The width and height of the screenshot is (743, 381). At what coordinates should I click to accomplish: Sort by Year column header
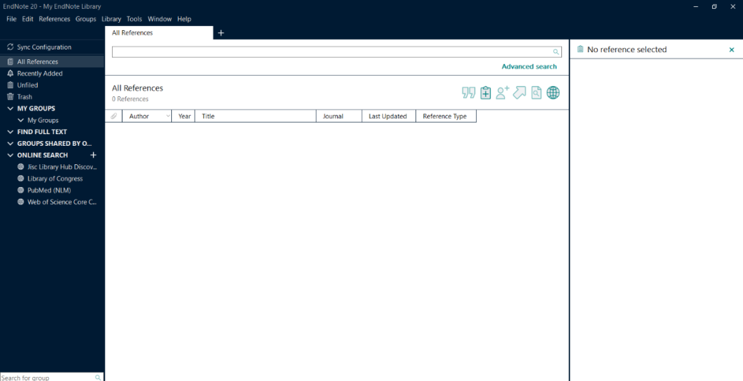pyautogui.click(x=184, y=116)
